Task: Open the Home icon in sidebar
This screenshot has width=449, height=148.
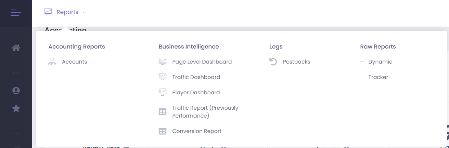Action: (x=16, y=48)
